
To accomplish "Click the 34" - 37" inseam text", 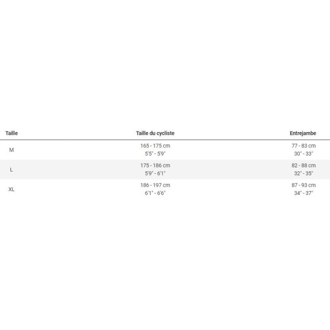I will click(303, 193).
